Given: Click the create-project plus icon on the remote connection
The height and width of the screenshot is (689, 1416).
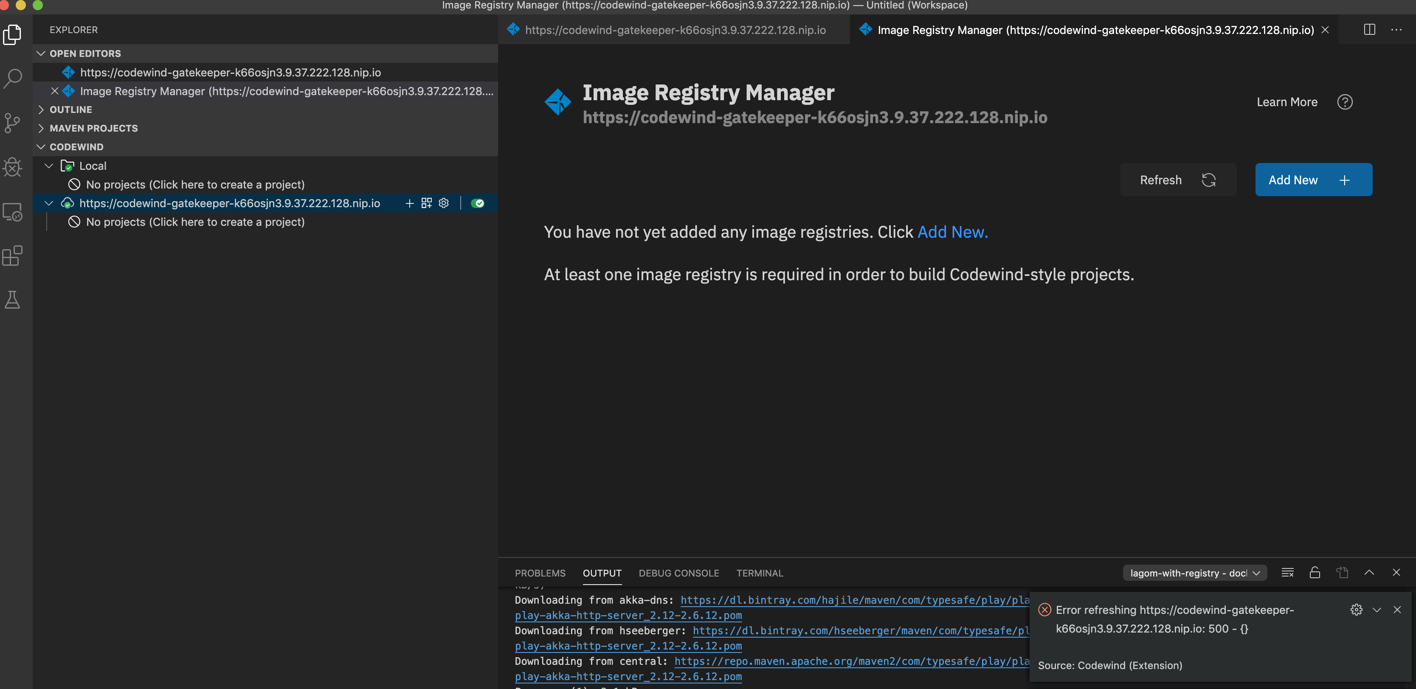Looking at the screenshot, I should click(409, 203).
